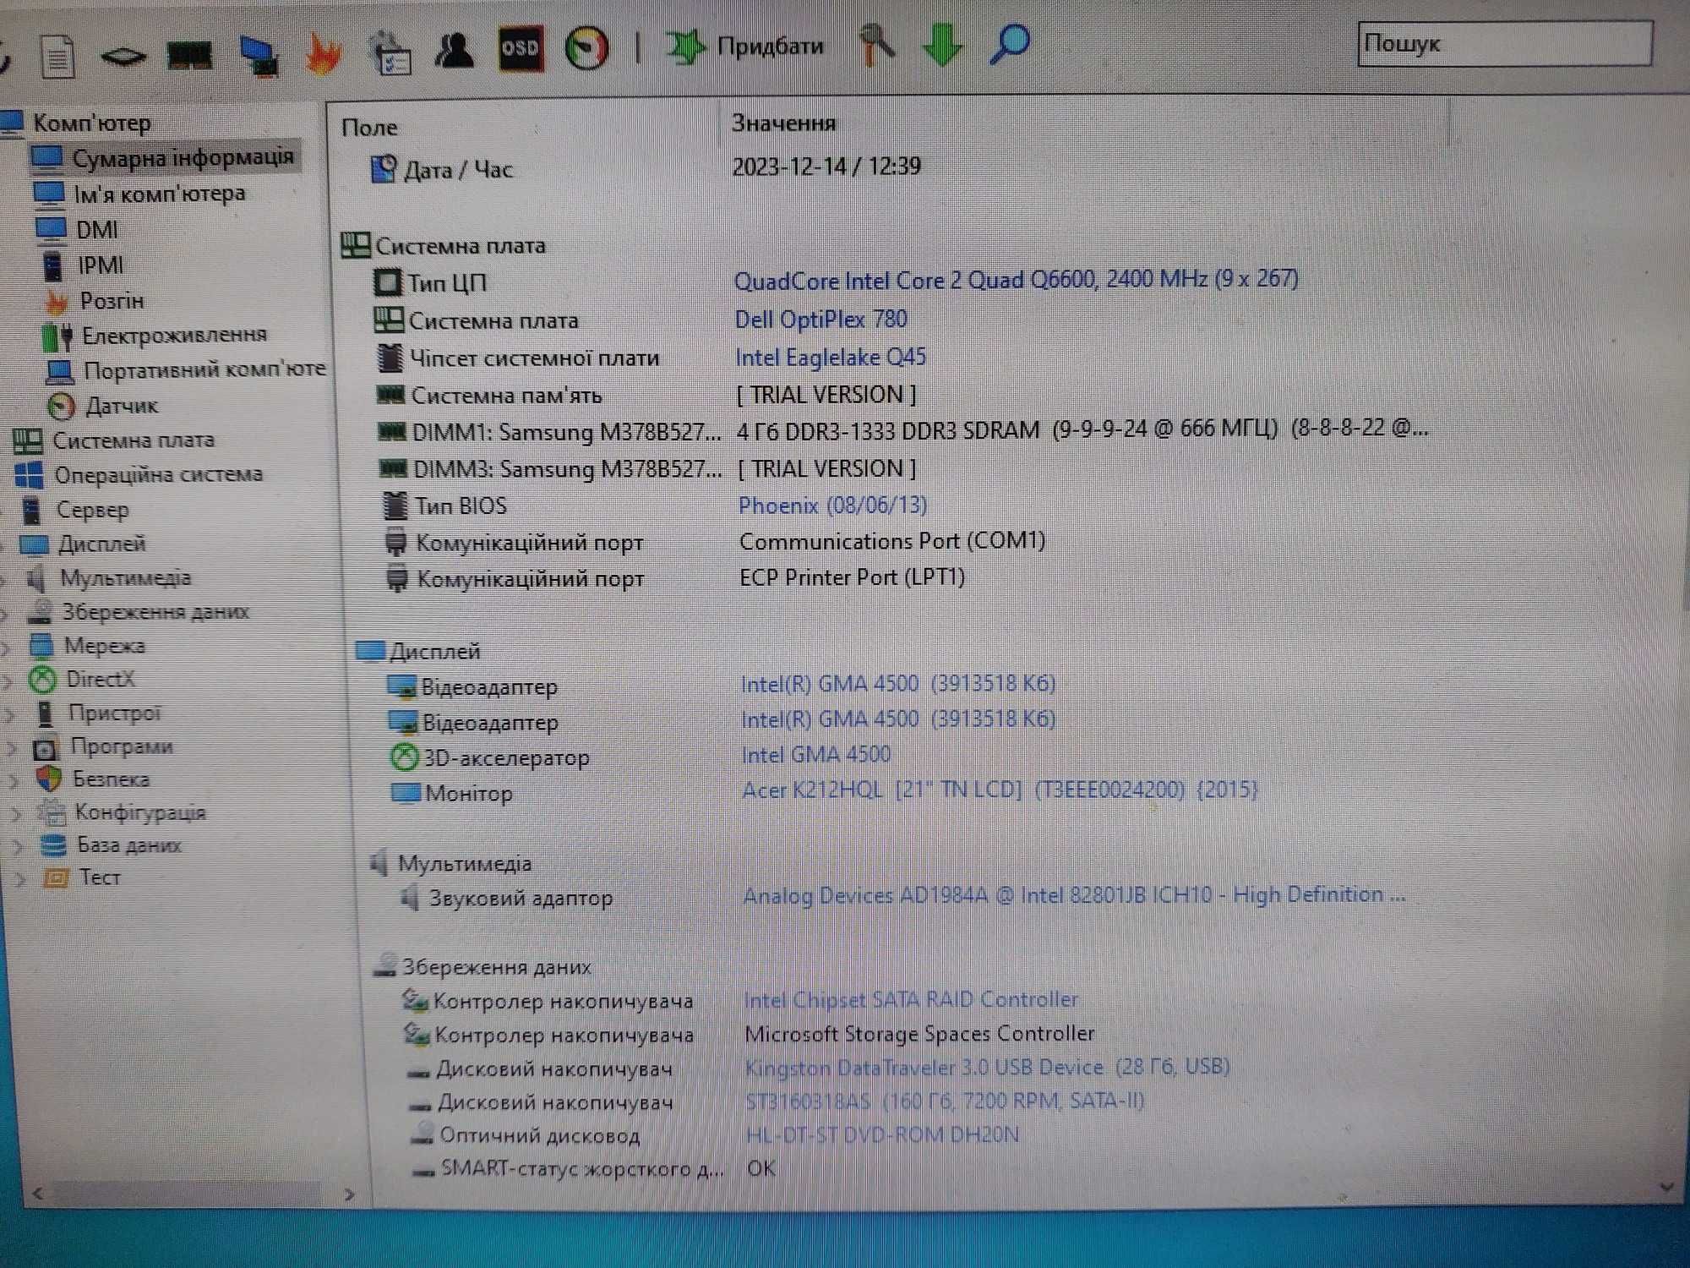1690x1268 pixels.
Task: Click the green download arrow icon
Action: [942, 44]
